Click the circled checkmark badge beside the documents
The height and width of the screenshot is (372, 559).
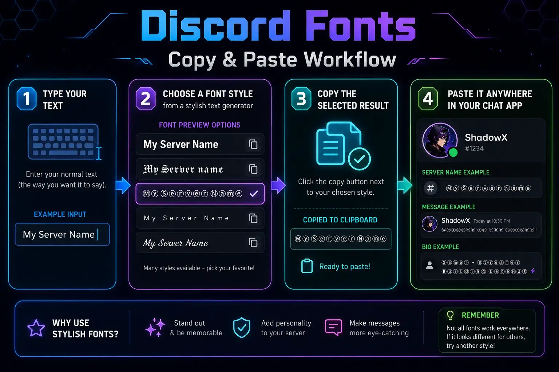(359, 159)
